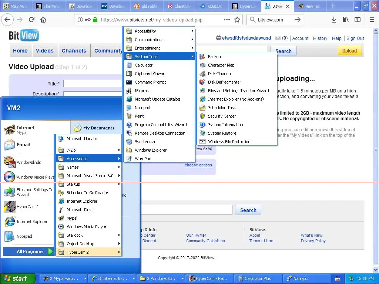This screenshot has height=284, width=379.
Task: Open Microsoft Update from All Programs
Action: 89,139
